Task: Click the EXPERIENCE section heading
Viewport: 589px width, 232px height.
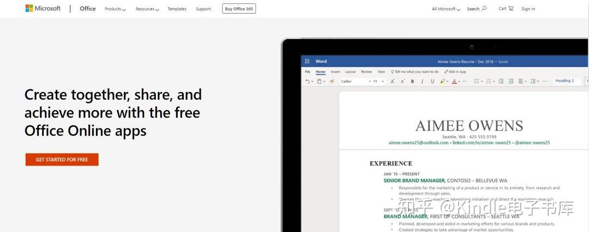Action: (390, 163)
